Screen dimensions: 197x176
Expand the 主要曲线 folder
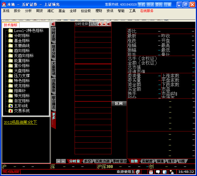point(11,46)
